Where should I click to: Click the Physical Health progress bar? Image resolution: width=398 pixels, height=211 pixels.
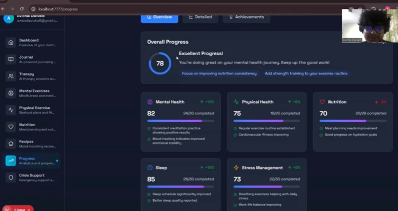point(267,121)
